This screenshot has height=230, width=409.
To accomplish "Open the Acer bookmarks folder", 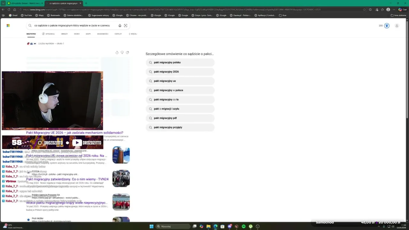I will (x=283, y=15).
